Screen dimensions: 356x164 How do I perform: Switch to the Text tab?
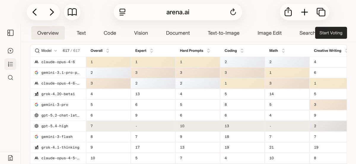(81, 33)
